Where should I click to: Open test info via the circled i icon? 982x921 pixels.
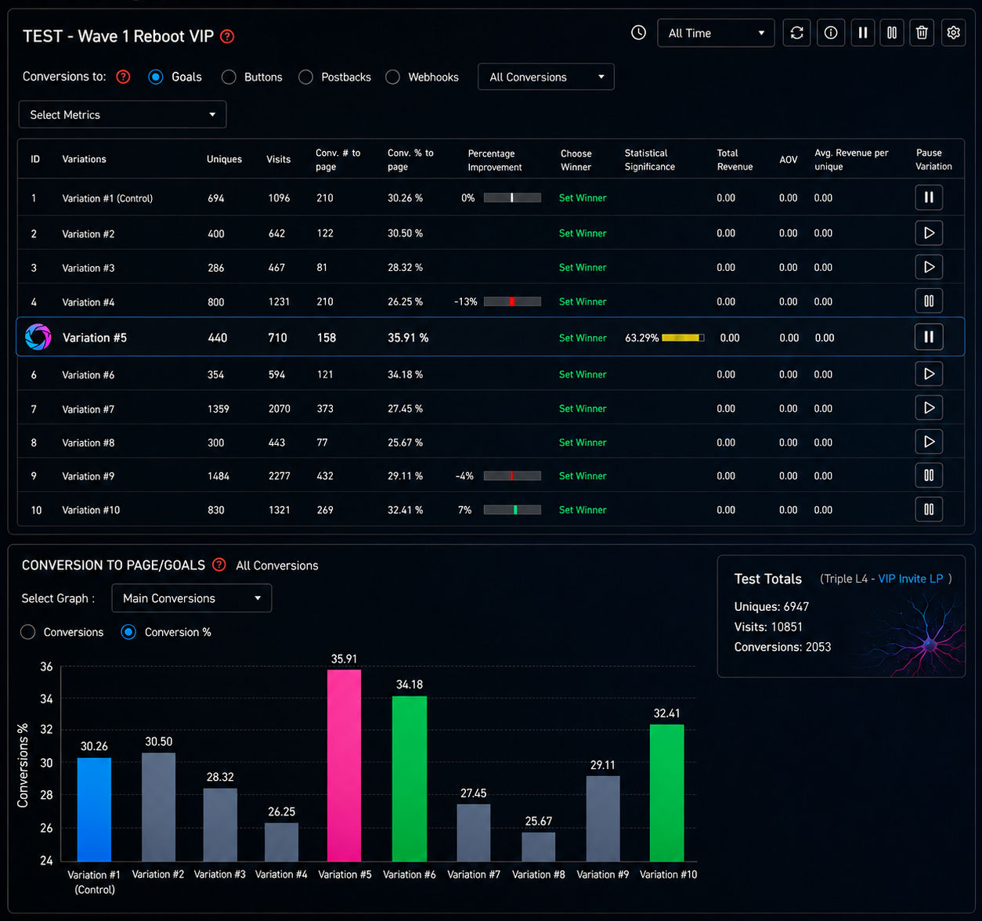[831, 33]
